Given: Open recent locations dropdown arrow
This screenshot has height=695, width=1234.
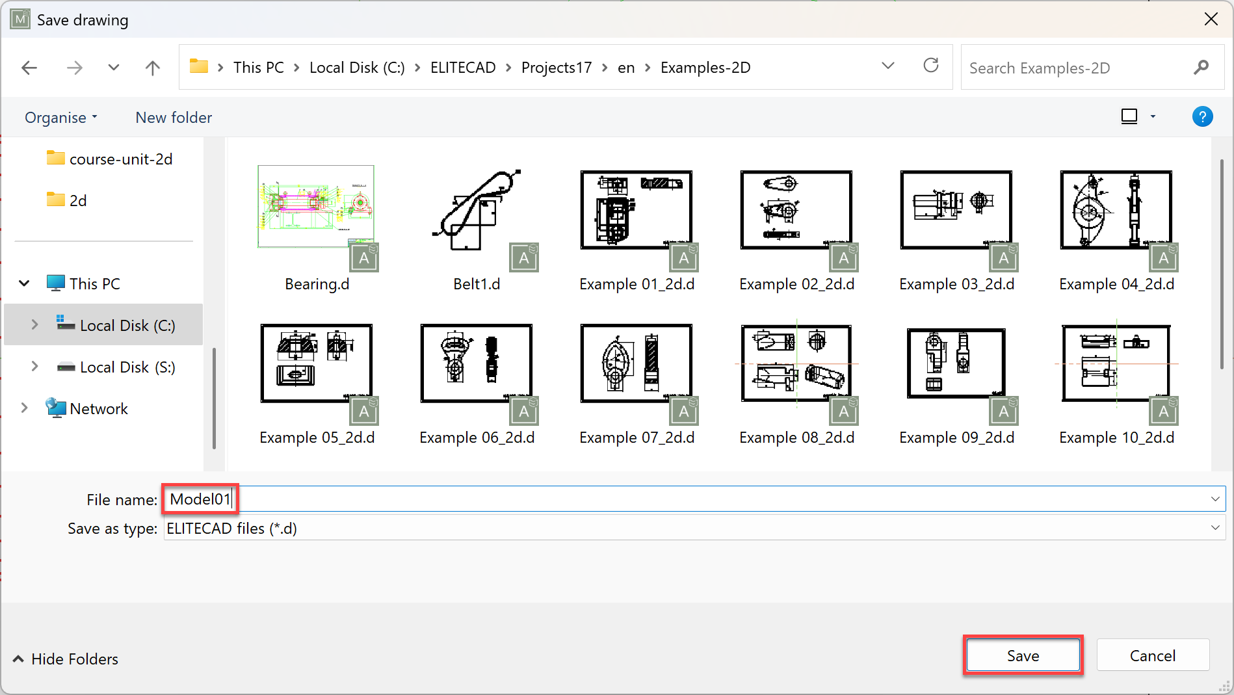Looking at the screenshot, I should (114, 68).
